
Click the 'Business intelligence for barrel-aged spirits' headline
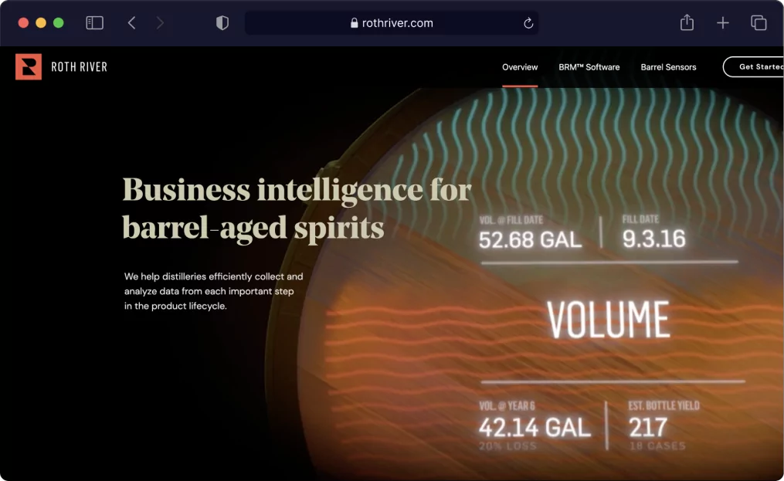point(297,209)
